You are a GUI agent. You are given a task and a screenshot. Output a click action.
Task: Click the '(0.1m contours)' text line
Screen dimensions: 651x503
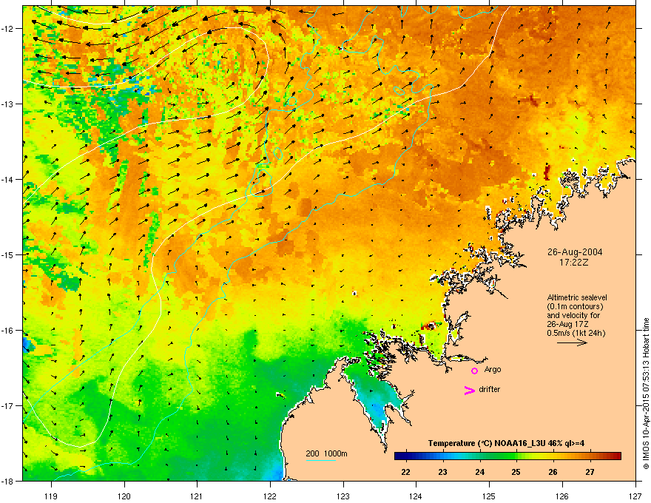575,307
